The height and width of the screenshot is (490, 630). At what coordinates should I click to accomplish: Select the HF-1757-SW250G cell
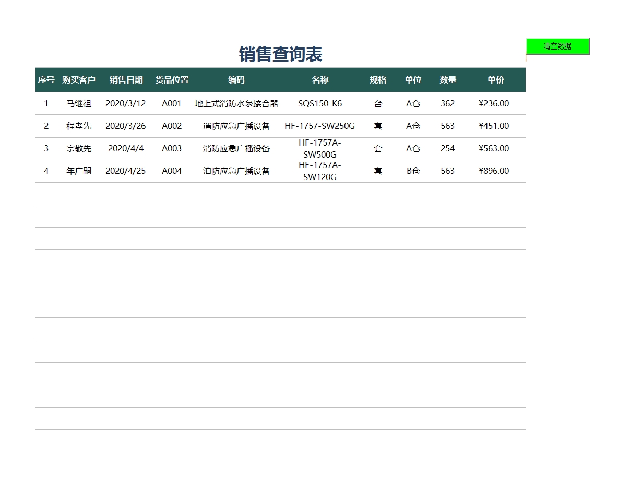319,126
